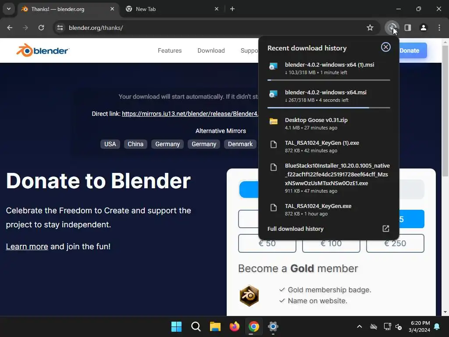Click the installer icon for blender (1).msi
This screenshot has width=449, height=337.
(274, 66)
